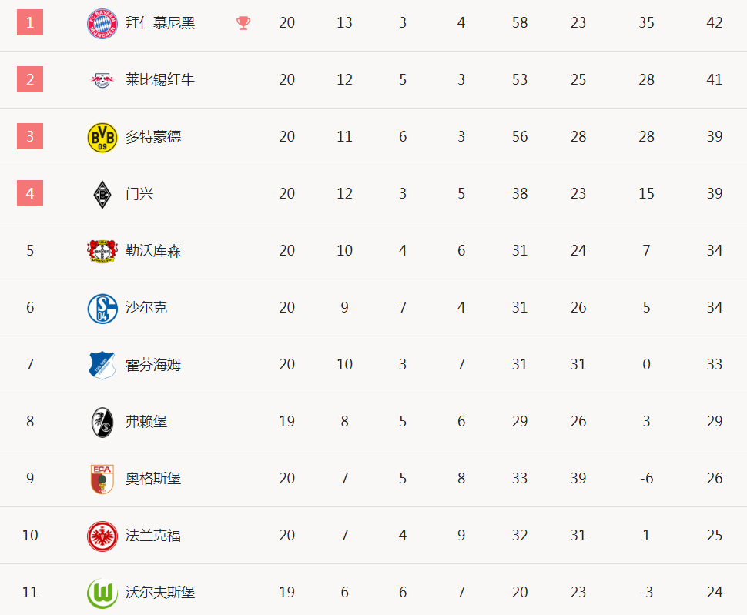Select the 勒沃库森 team name
The width and height of the screenshot is (747, 615).
click(153, 251)
